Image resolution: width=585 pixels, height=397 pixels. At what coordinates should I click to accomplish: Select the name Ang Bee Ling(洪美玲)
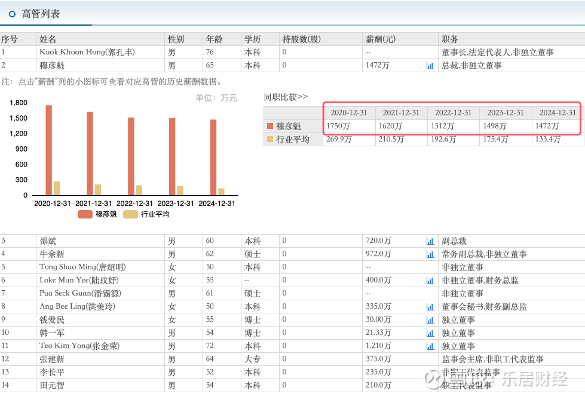coord(77,306)
